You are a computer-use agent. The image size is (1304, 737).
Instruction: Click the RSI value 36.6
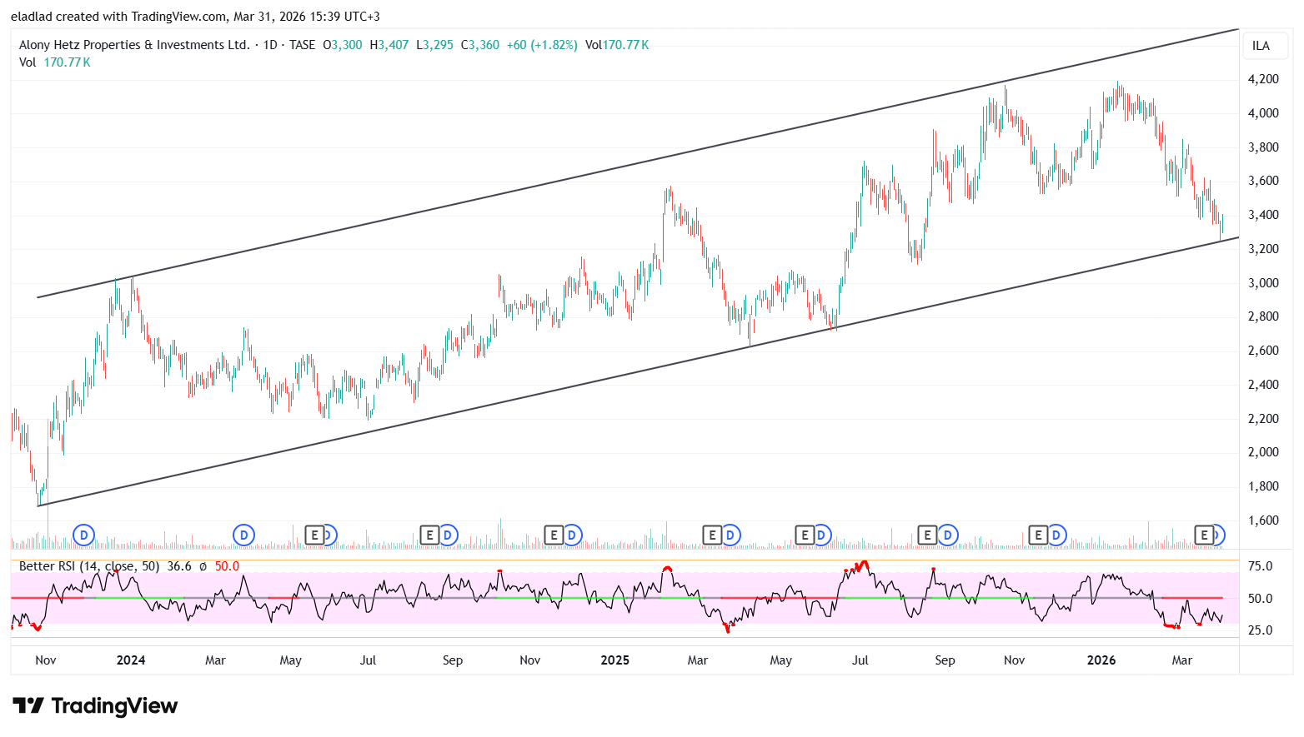coord(179,566)
